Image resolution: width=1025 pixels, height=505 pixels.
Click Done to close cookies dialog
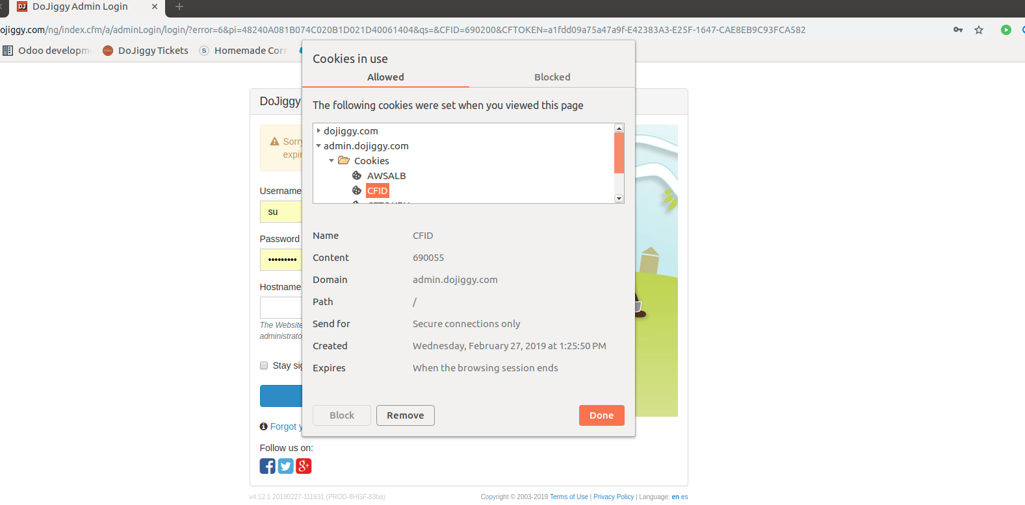click(602, 415)
